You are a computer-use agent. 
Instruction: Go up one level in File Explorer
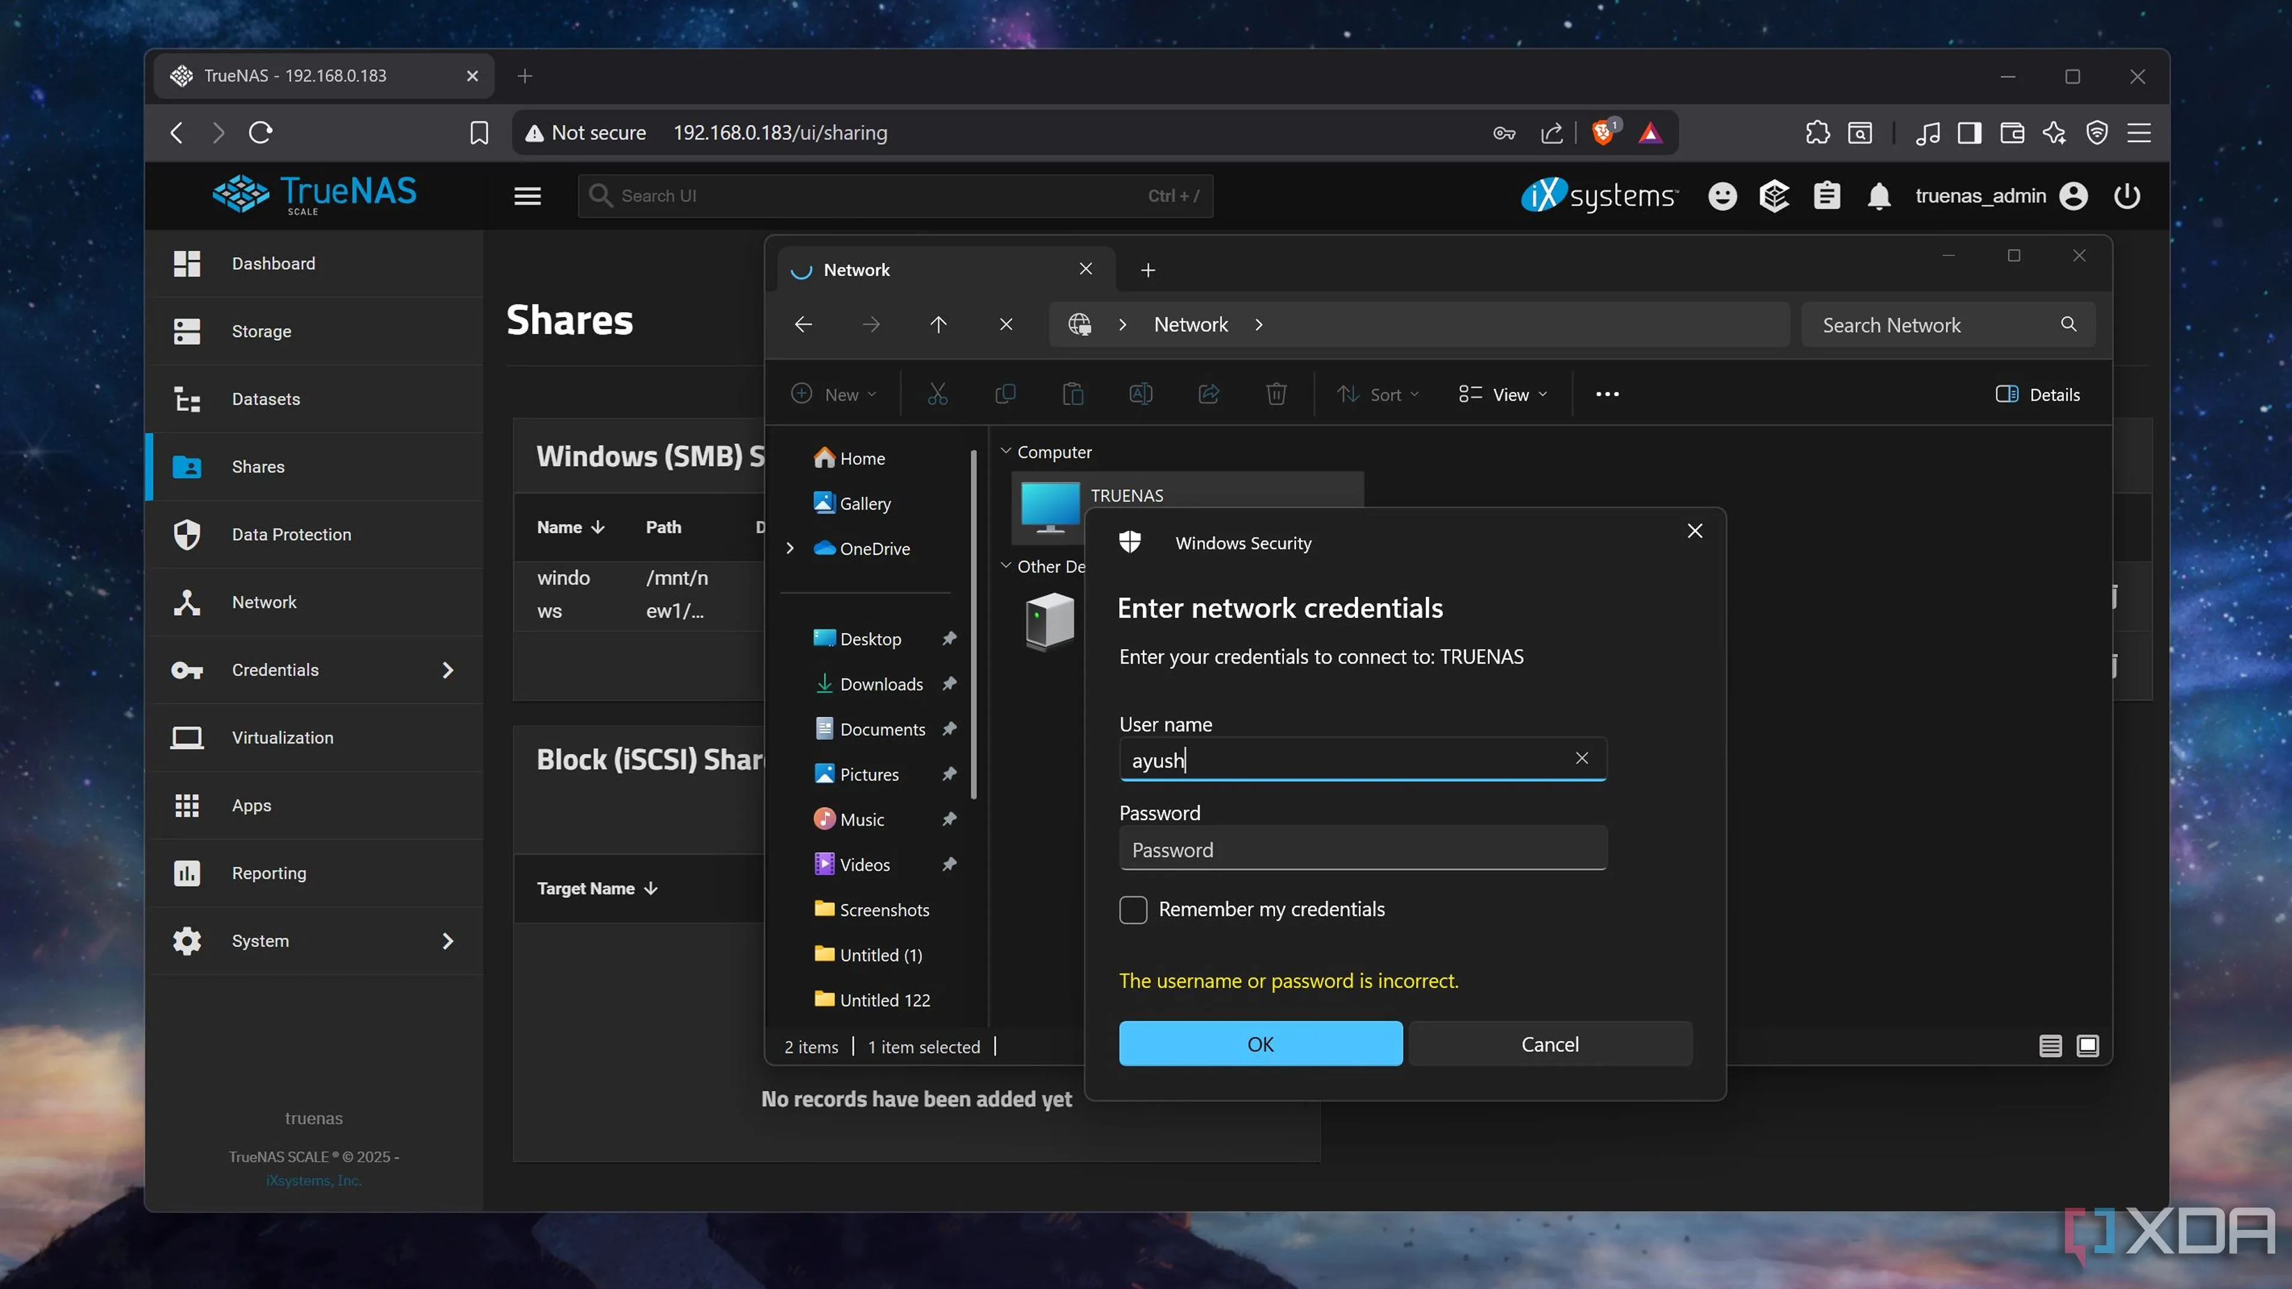[938, 325]
